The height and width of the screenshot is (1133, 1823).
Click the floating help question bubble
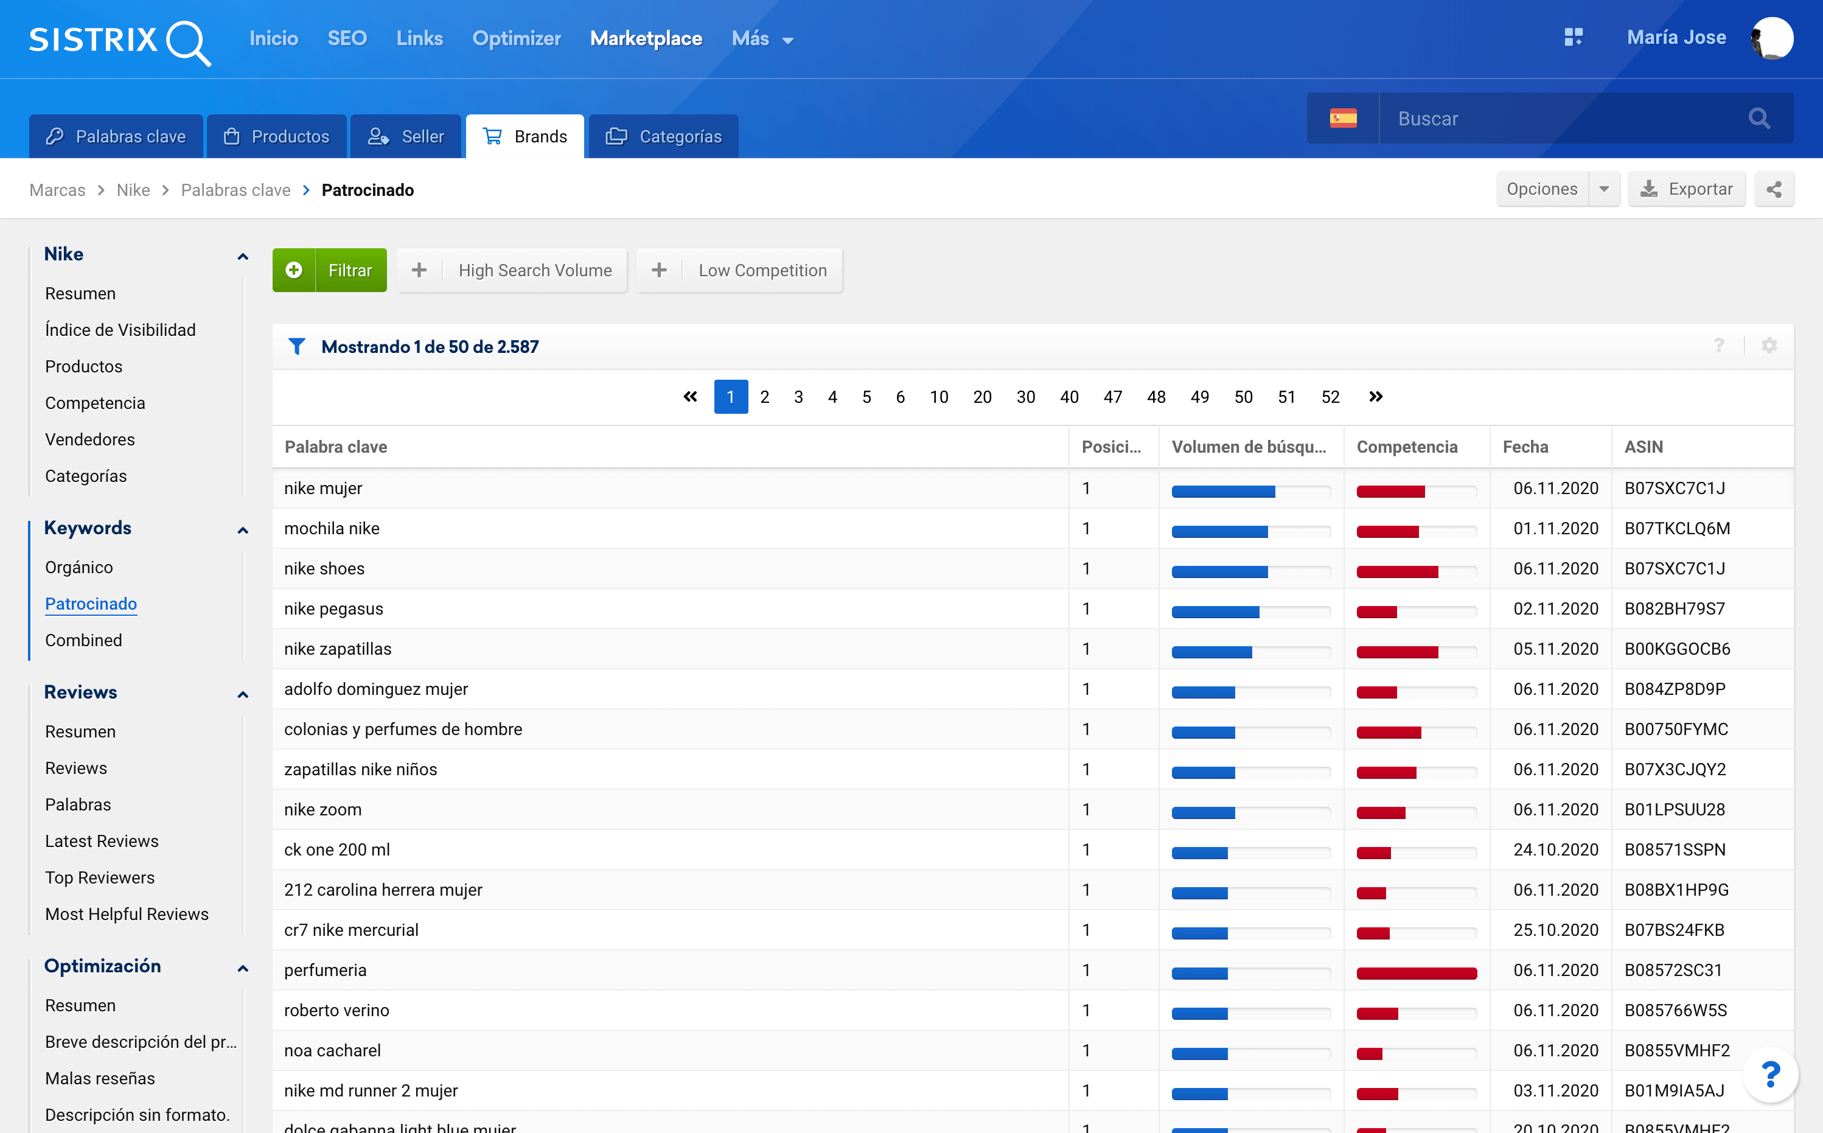coord(1770,1075)
